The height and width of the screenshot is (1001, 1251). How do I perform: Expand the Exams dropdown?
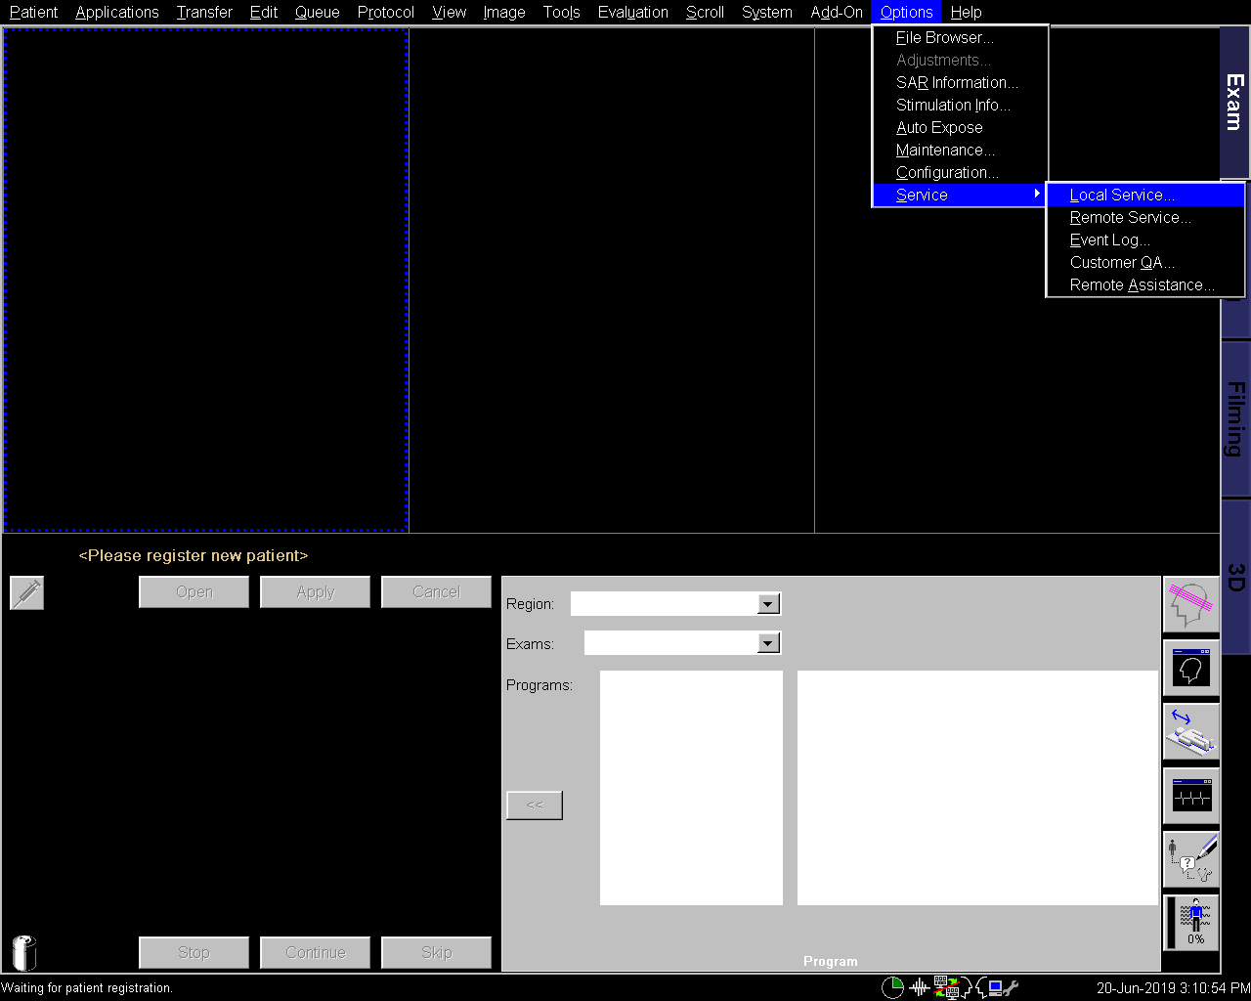tap(767, 643)
